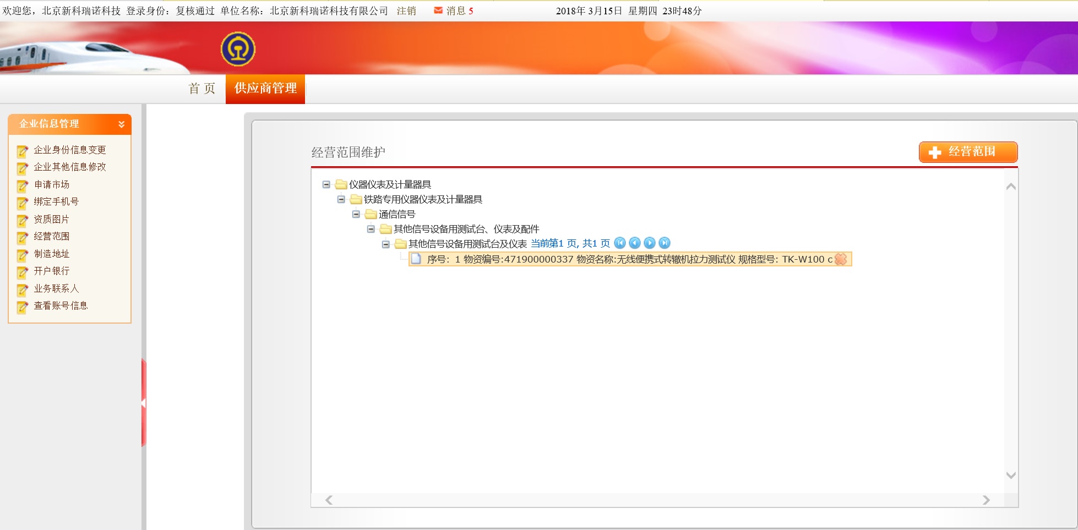Open 业务联系人 menu item
This screenshot has height=530, width=1078.
click(x=56, y=288)
